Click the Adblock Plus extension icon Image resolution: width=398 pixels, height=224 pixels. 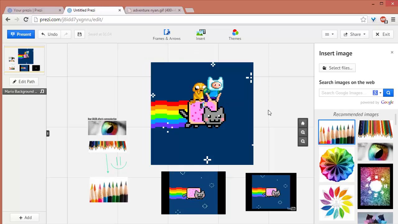pos(383,20)
